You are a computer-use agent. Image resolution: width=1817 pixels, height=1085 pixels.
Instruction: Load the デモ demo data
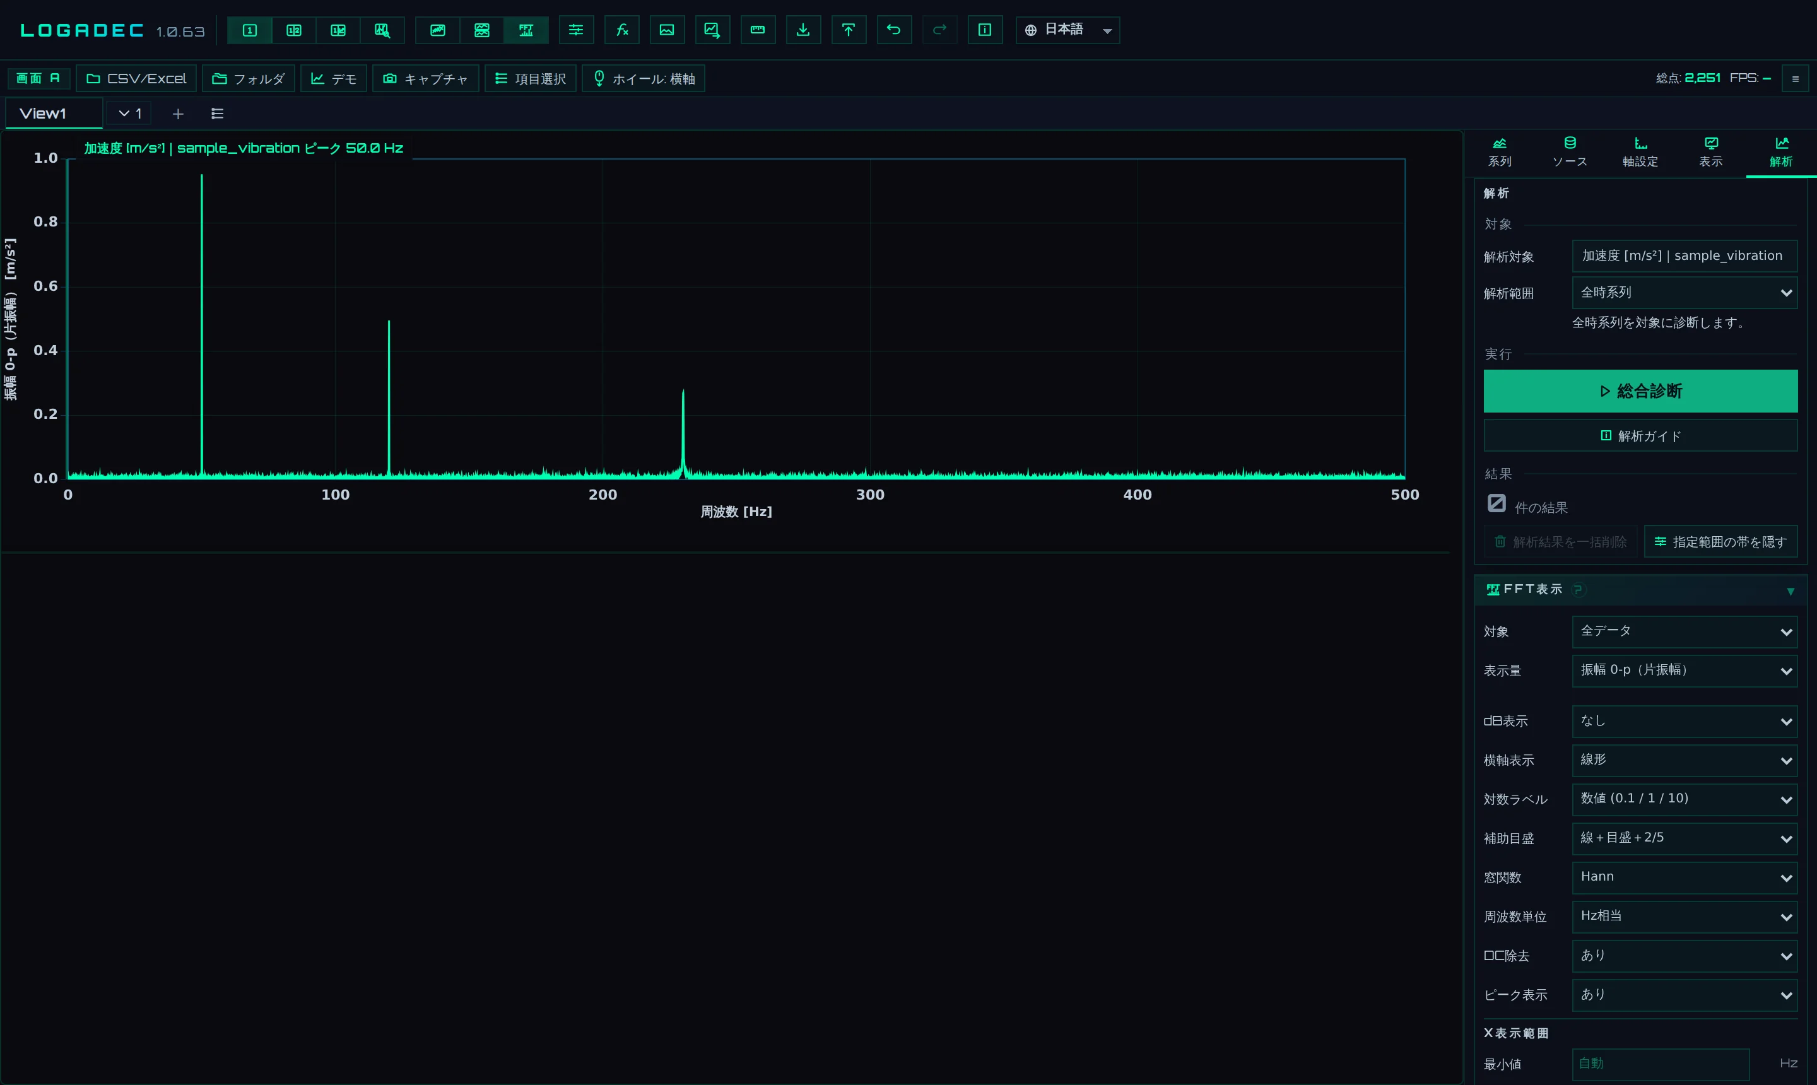pyautogui.click(x=333, y=78)
